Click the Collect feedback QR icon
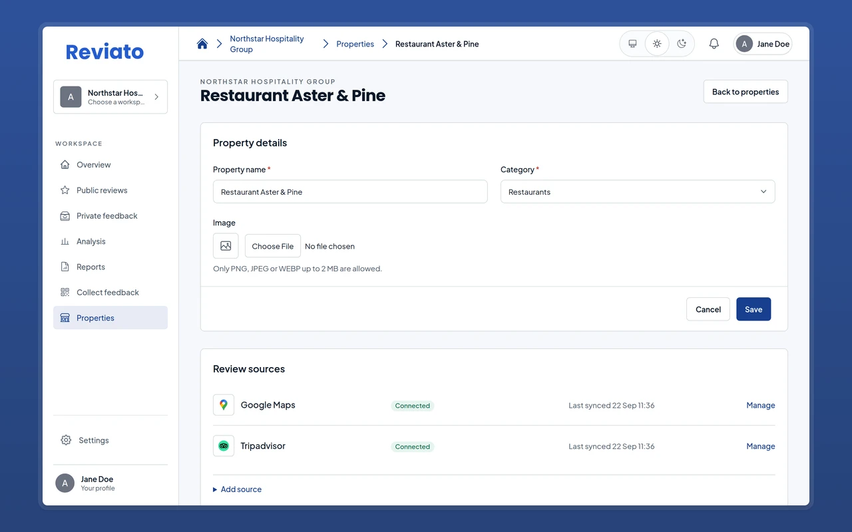The width and height of the screenshot is (852, 532). pyautogui.click(x=65, y=293)
